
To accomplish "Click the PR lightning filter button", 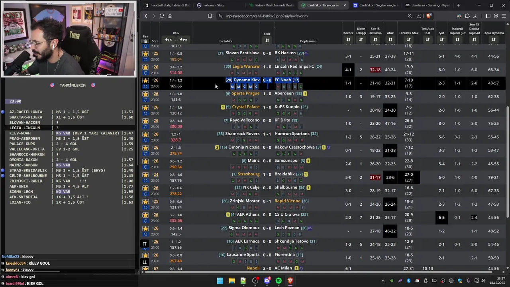I will [183, 40].
